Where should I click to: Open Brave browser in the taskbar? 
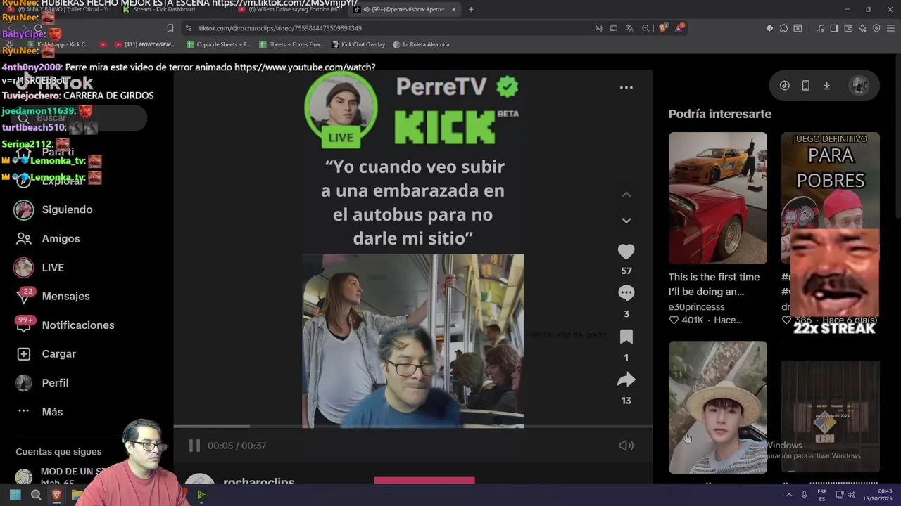pyautogui.click(x=56, y=495)
